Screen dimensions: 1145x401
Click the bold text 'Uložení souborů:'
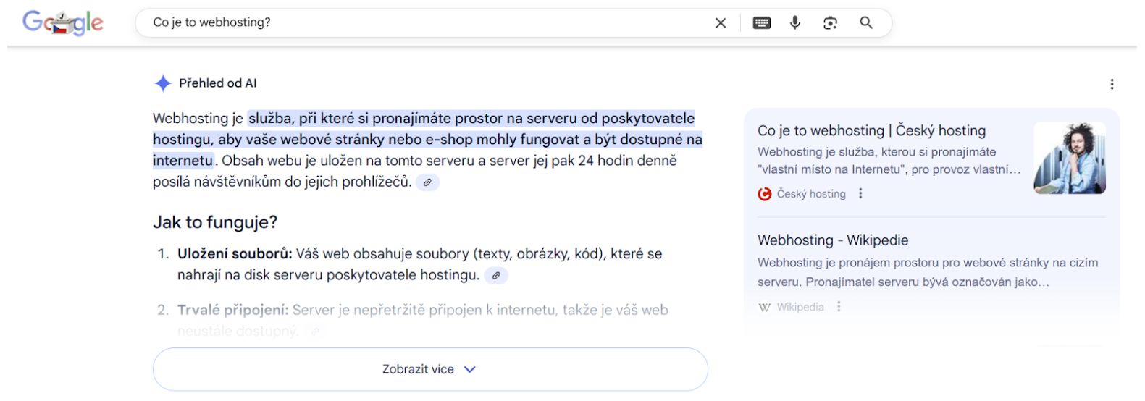[x=235, y=254]
